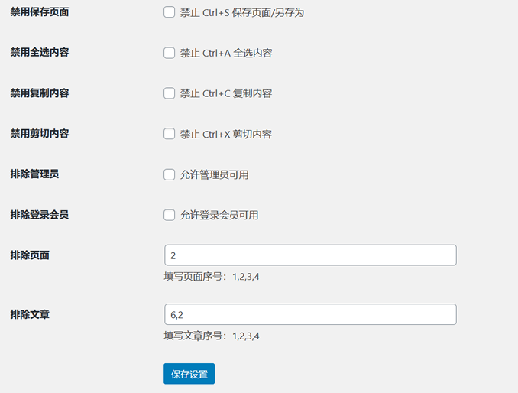Click the 禁用保存页面 row heading

(x=40, y=11)
